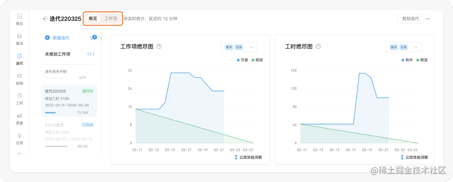Switch to the 工作项 tab
The height and width of the screenshot is (182, 453).
110,18
